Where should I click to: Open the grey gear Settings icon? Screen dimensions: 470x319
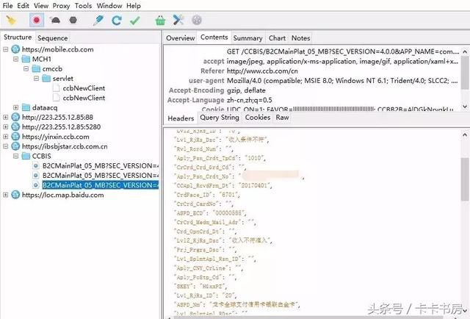click(196, 21)
